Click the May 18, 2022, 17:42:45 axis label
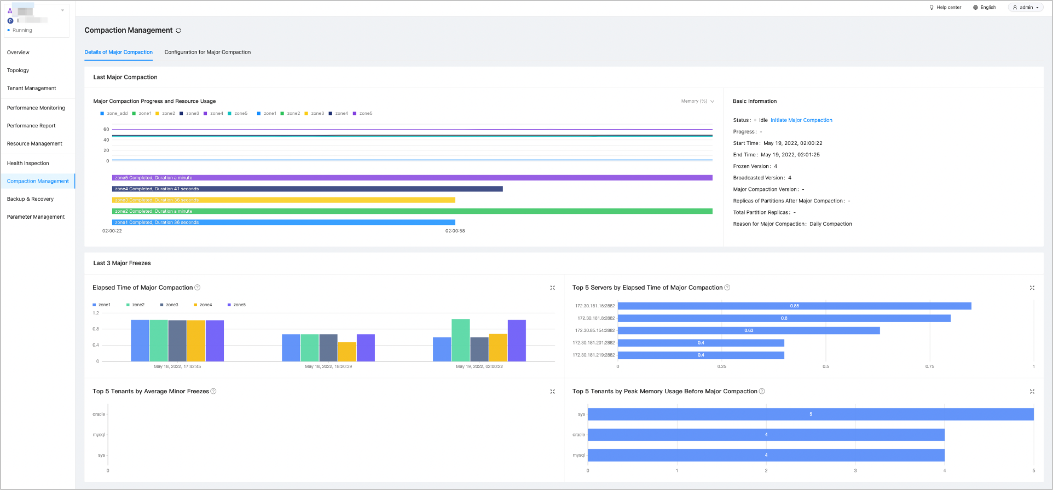 point(177,367)
